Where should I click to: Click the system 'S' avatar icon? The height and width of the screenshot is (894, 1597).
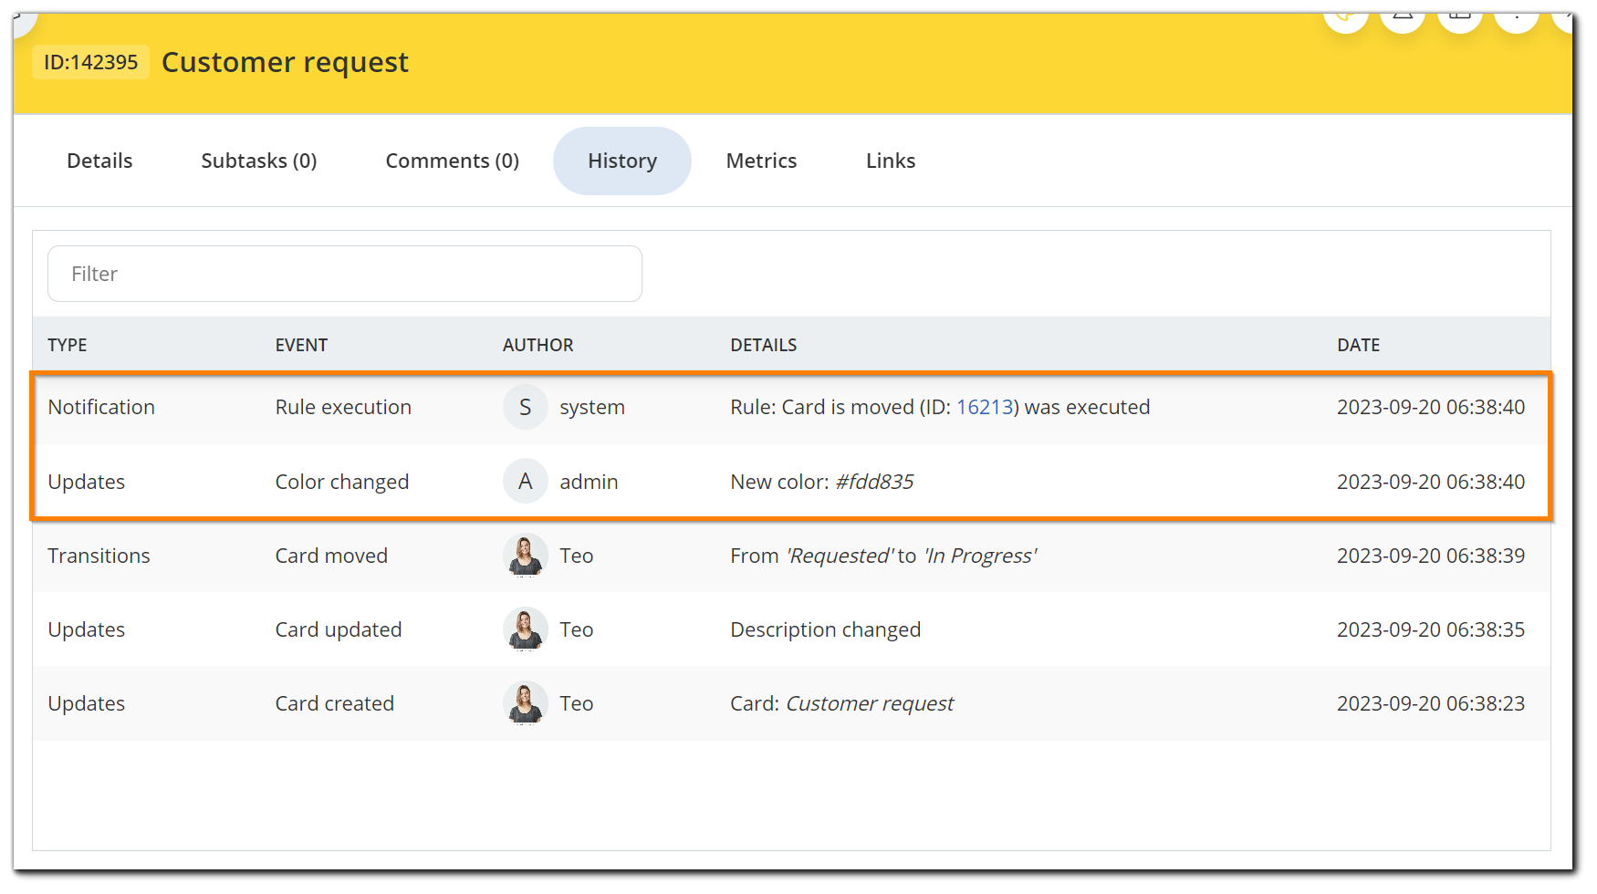coord(525,408)
